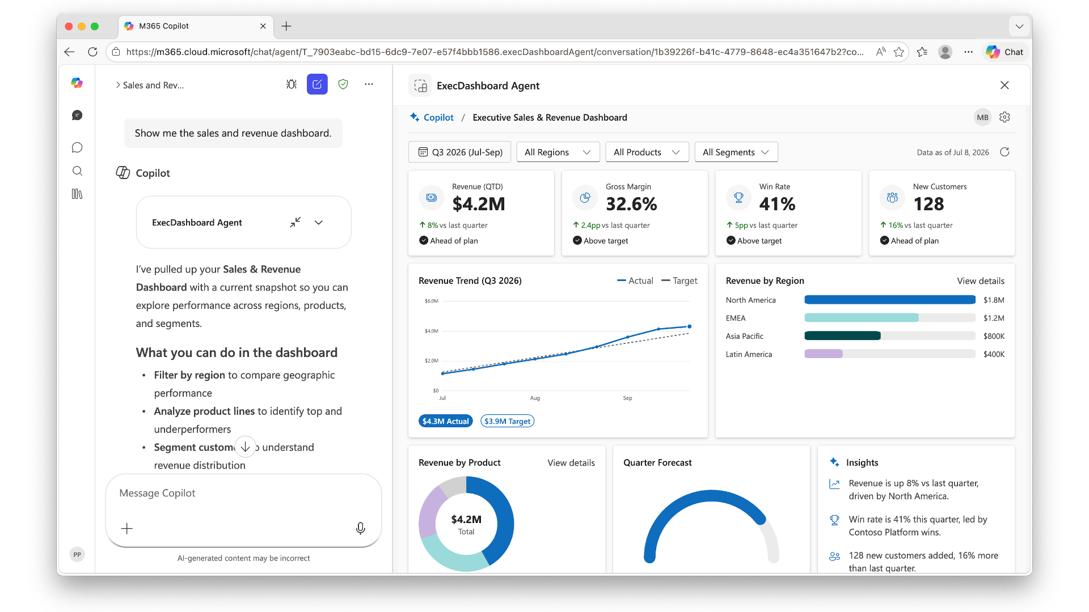Open search from the left sidebar
The height and width of the screenshot is (612, 1089).
click(77, 171)
